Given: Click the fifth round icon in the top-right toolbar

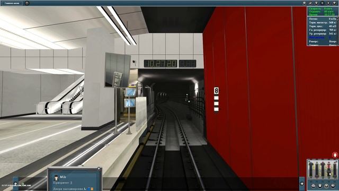Looking at the screenshot, I should (328, 3).
